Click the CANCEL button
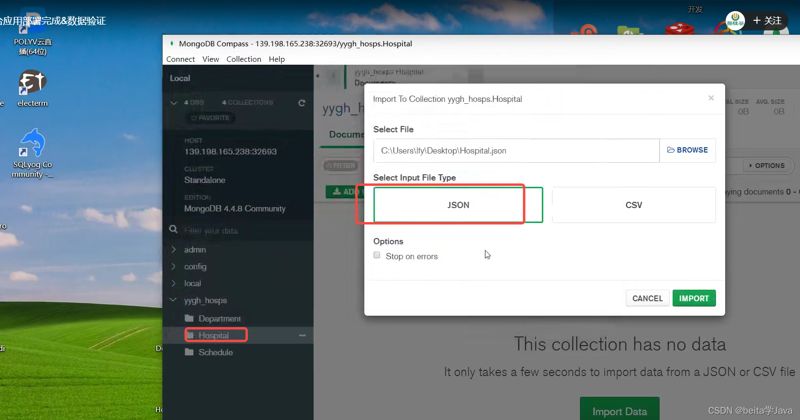 (x=648, y=298)
